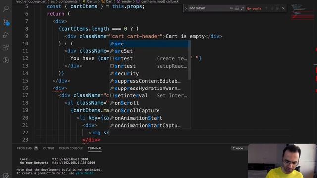Image resolution: width=317 pixels, height=178 pixels.
Task: Toggle Use Regular Expression in find widget
Action: click(242, 8)
